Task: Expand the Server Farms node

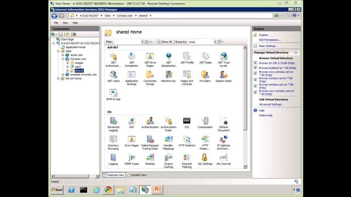Action: [x=59, y=79]
